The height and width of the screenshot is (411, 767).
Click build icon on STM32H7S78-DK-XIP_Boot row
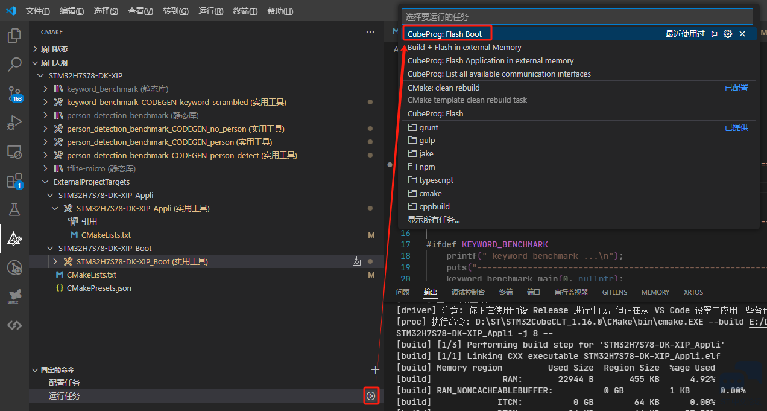356,261
